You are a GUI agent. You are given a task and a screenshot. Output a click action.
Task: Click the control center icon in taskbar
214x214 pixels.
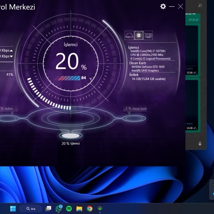point(100,208)
